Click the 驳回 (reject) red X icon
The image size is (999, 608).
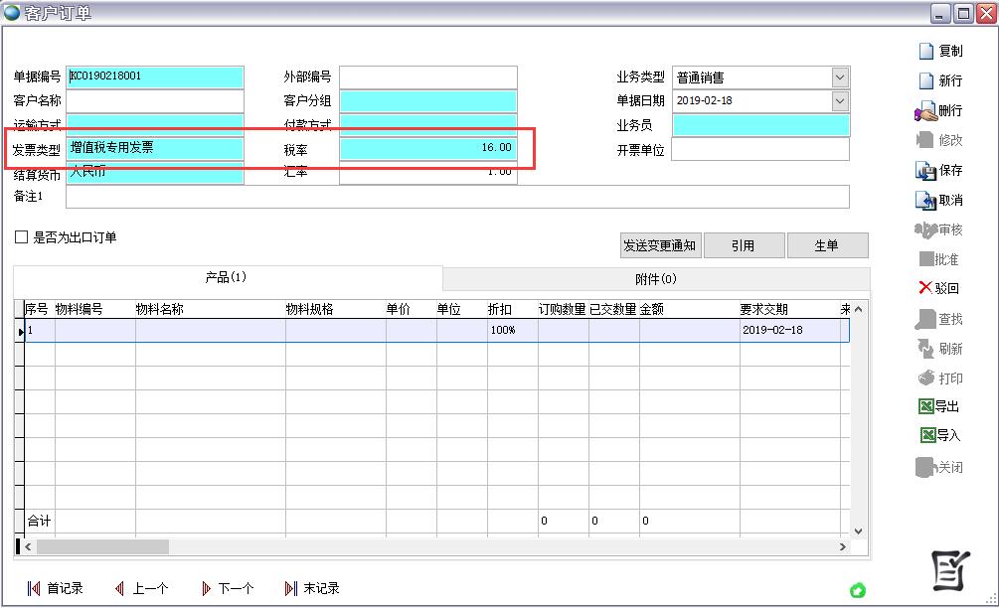[924, 288]
